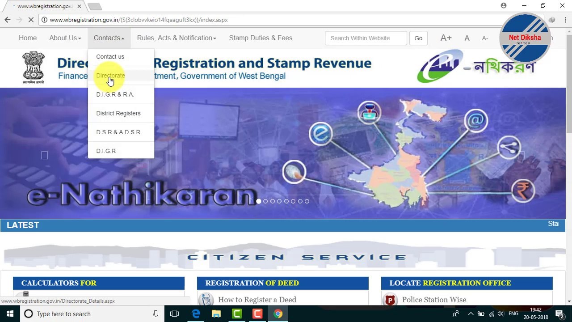Image resolution: width=572 pixels, height=322 pixels.
Task: Open the red Camtasia recorder taskbar icon
Action: (257, 314)
